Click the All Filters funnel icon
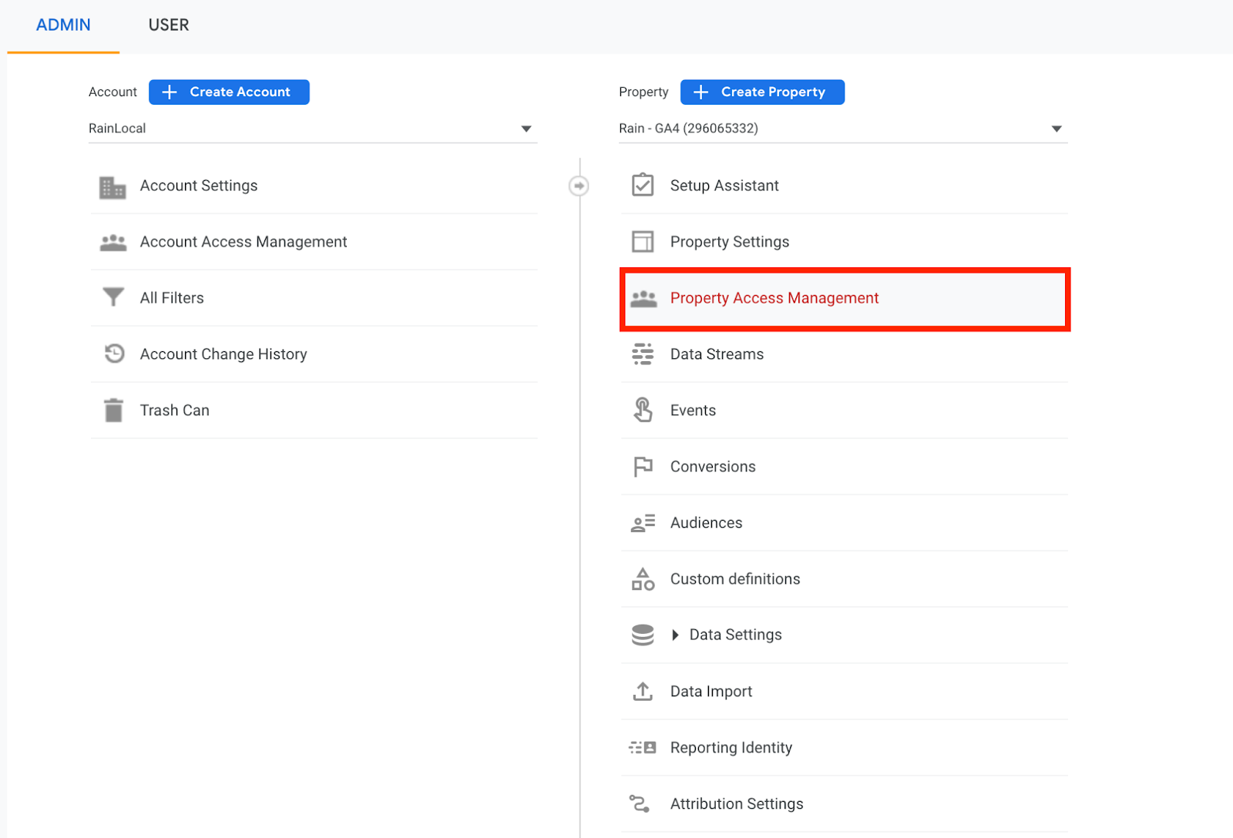 pyautogui.click(x=113, y=297)
